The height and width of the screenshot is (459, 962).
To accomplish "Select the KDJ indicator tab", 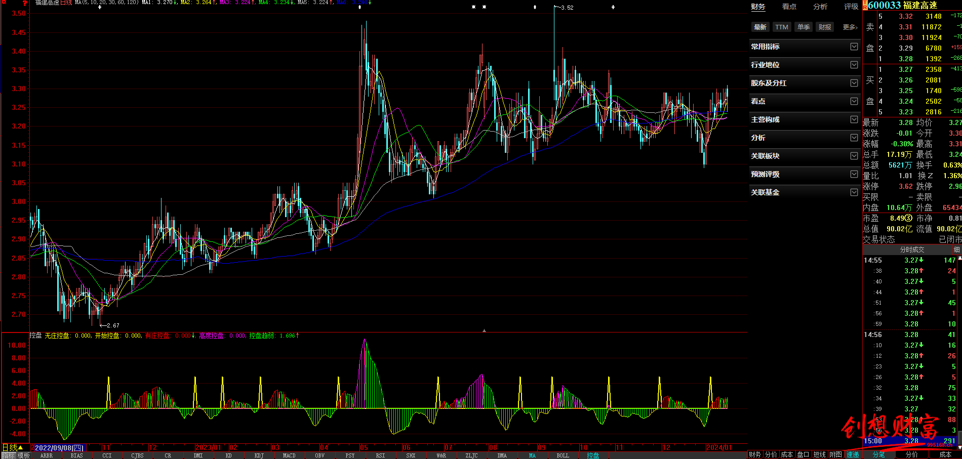I will click(259, 455).
